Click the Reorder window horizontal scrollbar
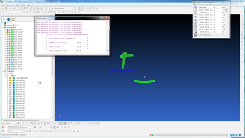Viewport: 245px width, 138px height. point(211,34)
